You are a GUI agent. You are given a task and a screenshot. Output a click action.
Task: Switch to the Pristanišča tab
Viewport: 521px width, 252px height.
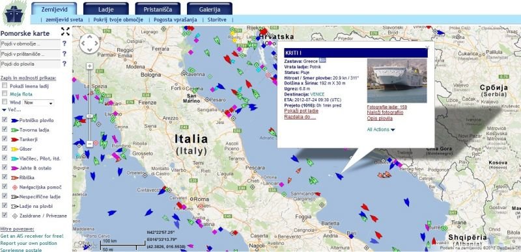point(158,9)
